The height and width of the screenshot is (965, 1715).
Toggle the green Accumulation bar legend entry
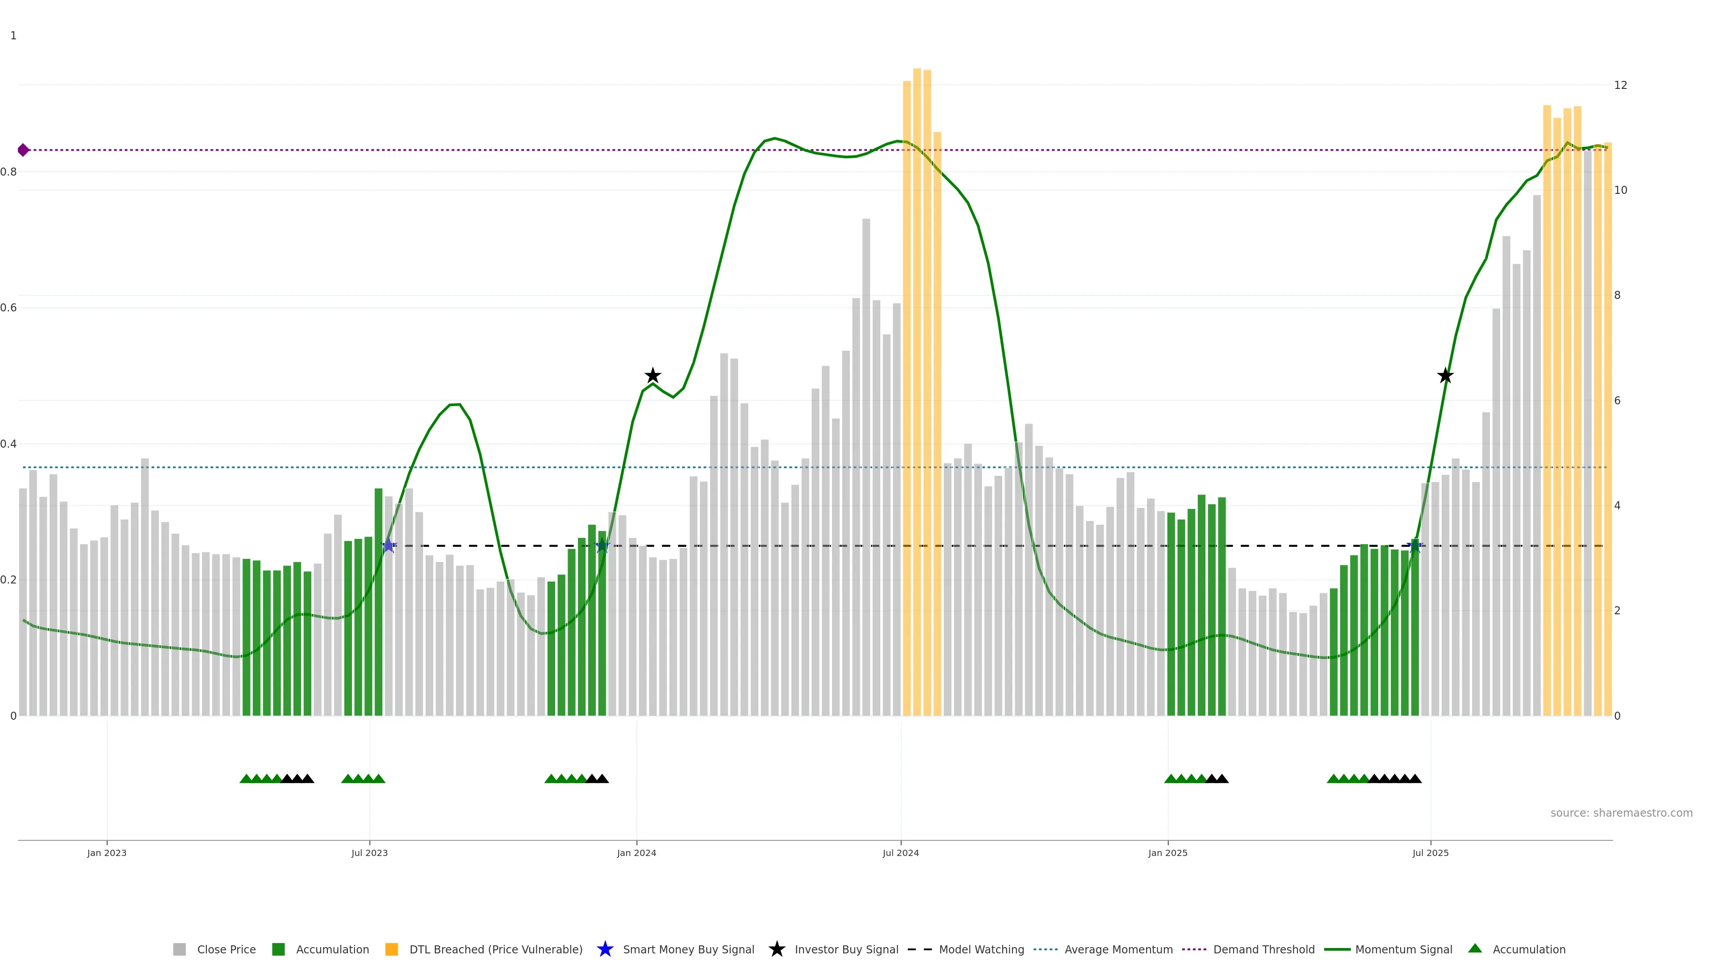click(278, 949)
